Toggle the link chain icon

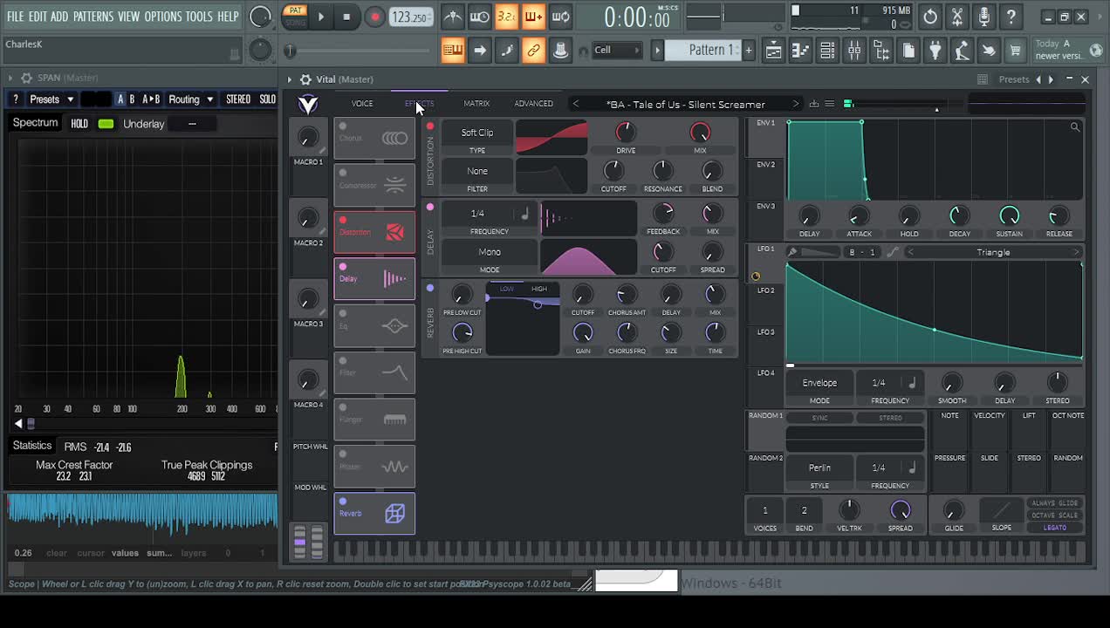pos(533,51)
